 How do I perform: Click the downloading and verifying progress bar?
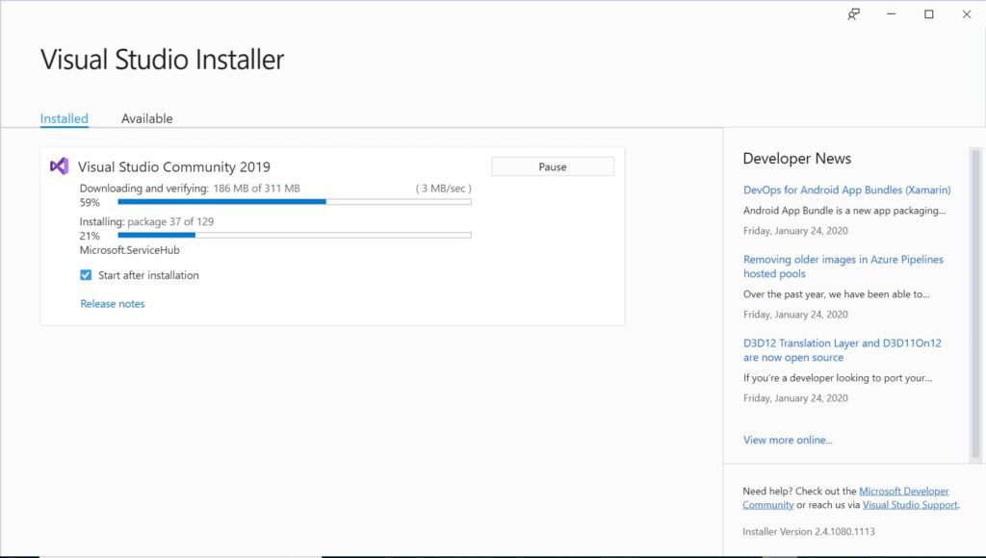point(294,202)
